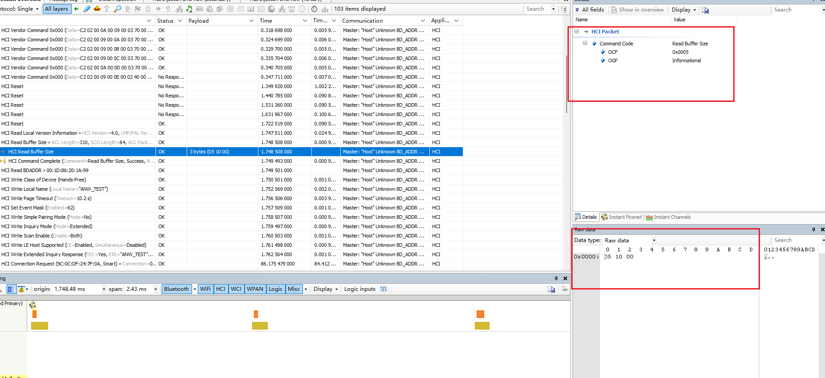Click the first orange packet marker on timeline
This screenshot has width=825, height=378.
pos(34,314)
